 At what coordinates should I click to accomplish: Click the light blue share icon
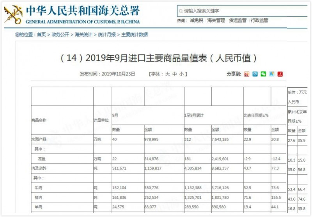272,74
